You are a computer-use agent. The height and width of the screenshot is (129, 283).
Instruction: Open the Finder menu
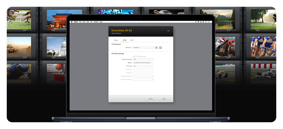click(76, 22)
